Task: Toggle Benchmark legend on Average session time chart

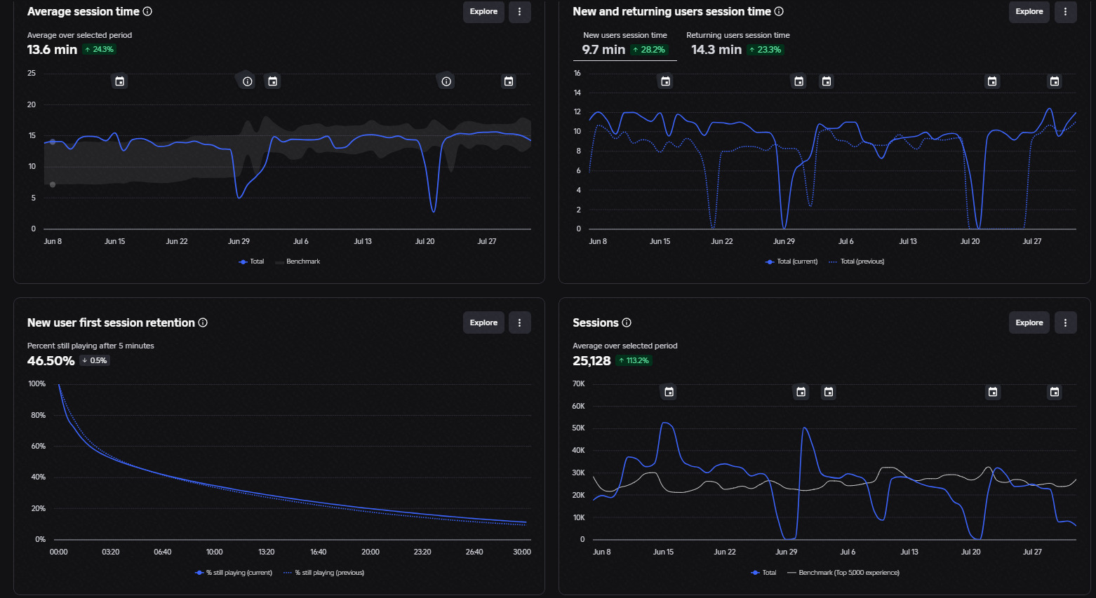Action: click(298, 261)
